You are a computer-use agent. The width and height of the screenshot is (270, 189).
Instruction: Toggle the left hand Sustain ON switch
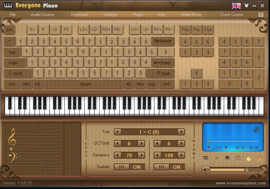pos(129,167)
